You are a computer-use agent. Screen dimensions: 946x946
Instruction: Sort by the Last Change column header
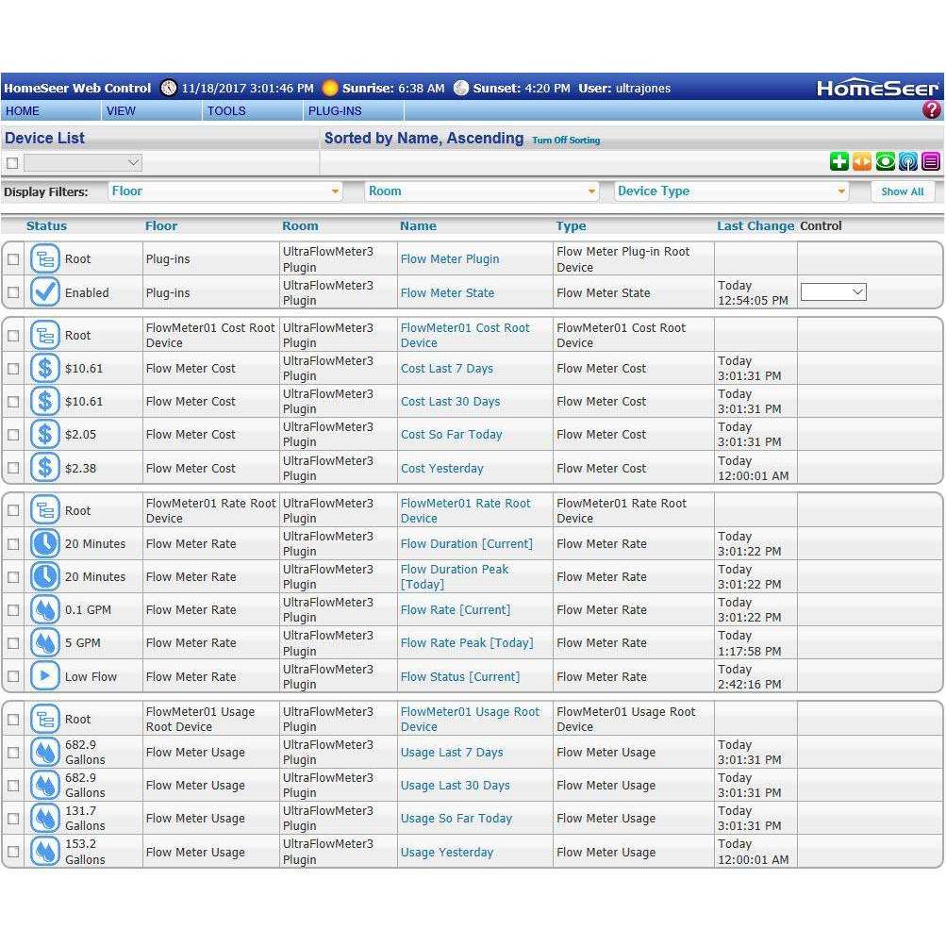[755, 226]
